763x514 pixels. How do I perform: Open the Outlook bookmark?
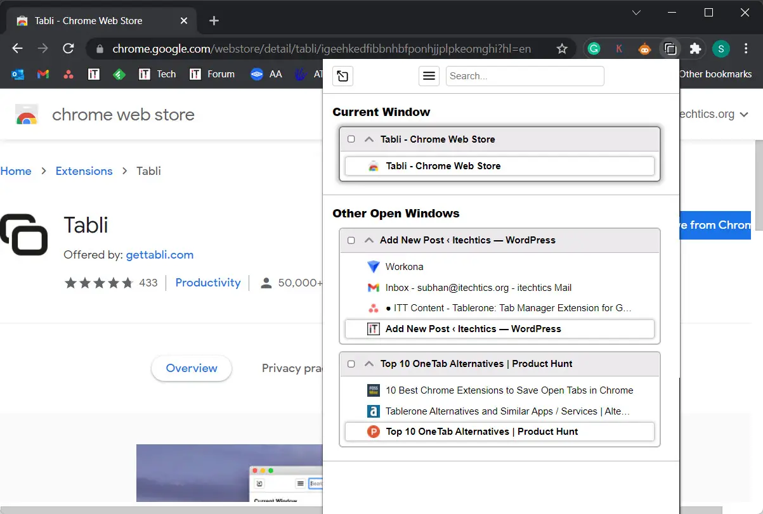18,74
